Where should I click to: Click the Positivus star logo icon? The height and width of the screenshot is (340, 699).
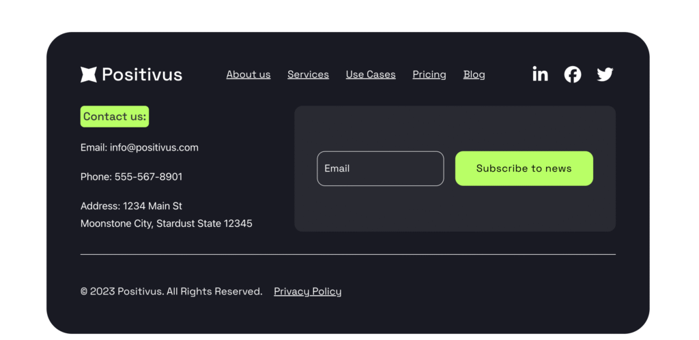pyautogui.click(x=89, y=74)
